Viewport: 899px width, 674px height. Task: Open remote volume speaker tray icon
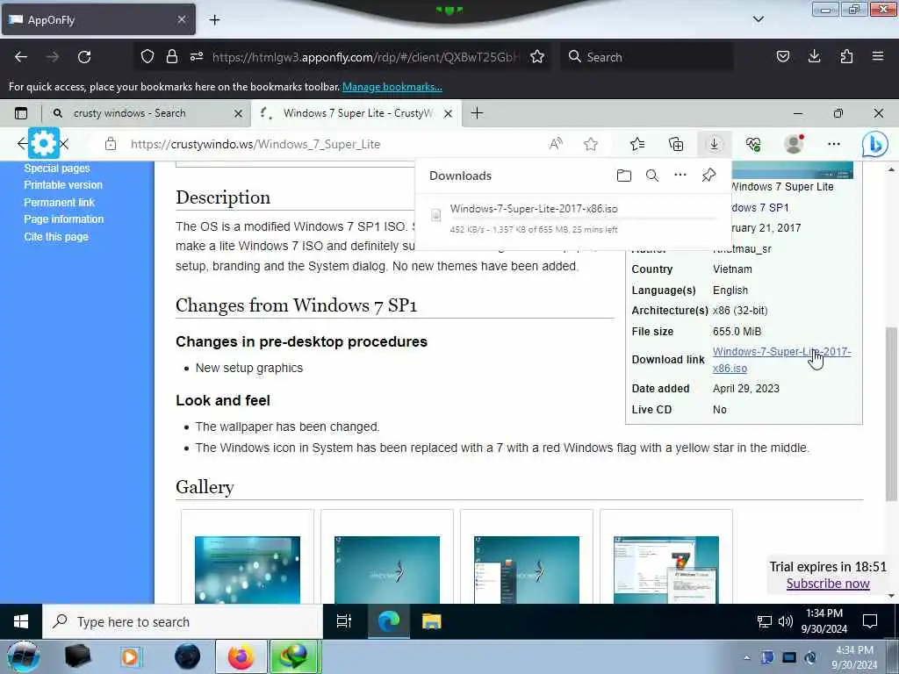coord(786,621)
